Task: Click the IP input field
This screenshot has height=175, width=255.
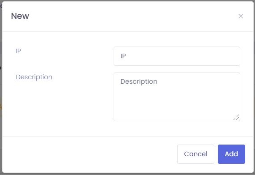Action: (x=177, y=56)
